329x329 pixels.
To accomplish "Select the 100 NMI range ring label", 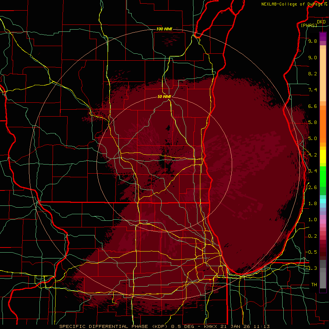I will (164, 29).
